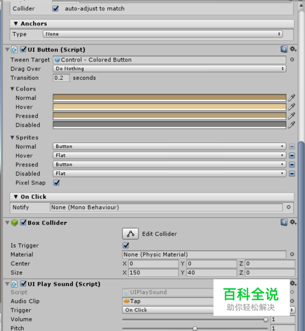Viewport: 305px width, 331px height.
Task: Open UI Button script help reference
Action: 284,49
